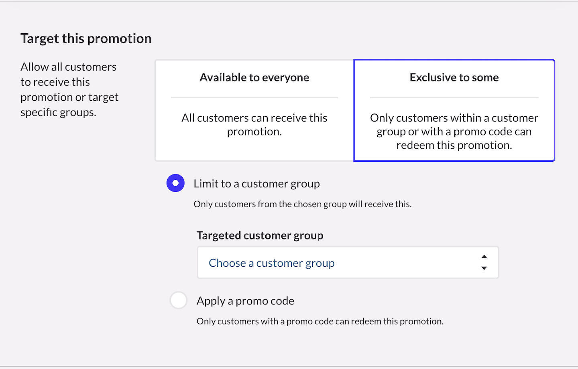Enable the "Apply a promo code" radio button

[179, 300]
